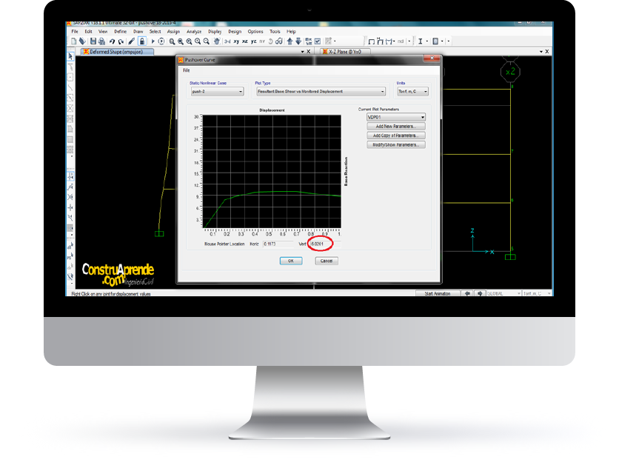Close the Pushover Curve dialog
619x474 pixels.
pyautogui.click(x=432, y=59)
